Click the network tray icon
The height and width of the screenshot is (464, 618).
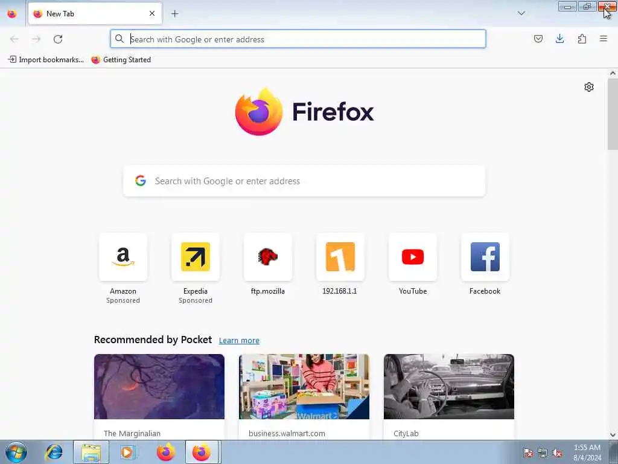[x=543, y=453]
